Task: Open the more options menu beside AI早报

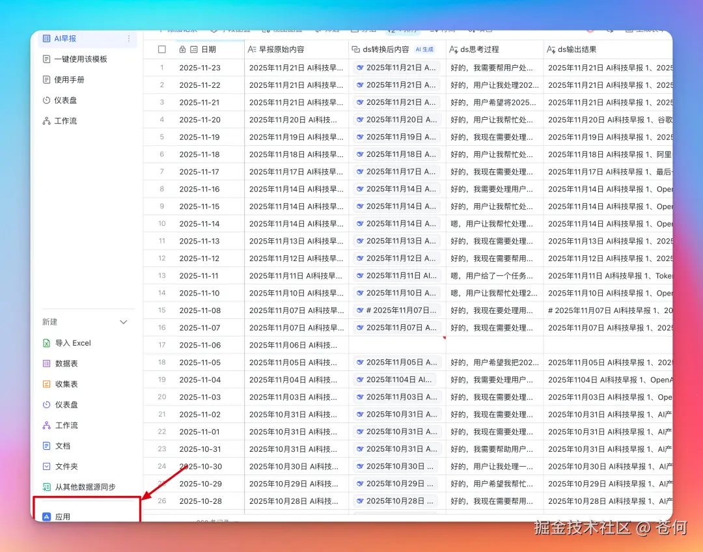Action: pyautogui.click(x=129, y=38)
